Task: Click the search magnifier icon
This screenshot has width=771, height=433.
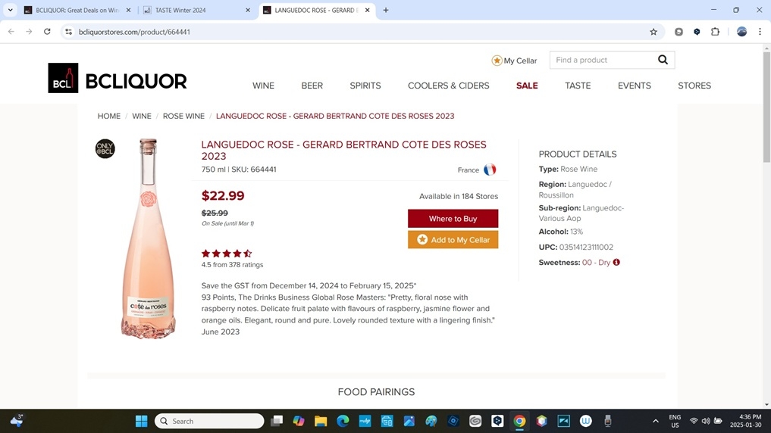Action: 663,60
